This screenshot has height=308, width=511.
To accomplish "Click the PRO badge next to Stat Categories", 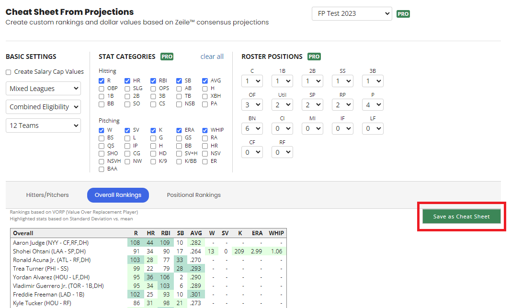I will [167, 57].
